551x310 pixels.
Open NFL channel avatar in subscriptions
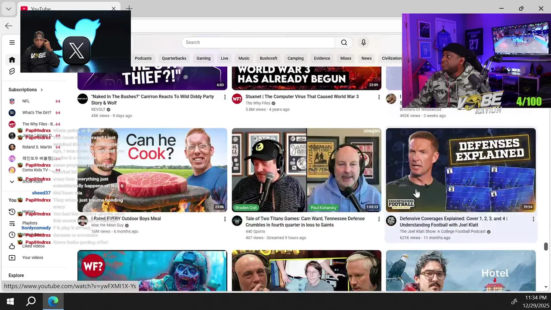pyautogui.click(x=12, y=101)
